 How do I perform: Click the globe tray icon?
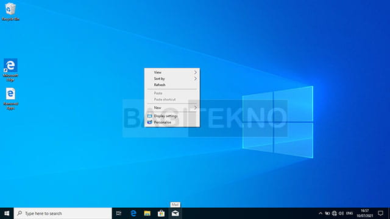tap(335, 214)
